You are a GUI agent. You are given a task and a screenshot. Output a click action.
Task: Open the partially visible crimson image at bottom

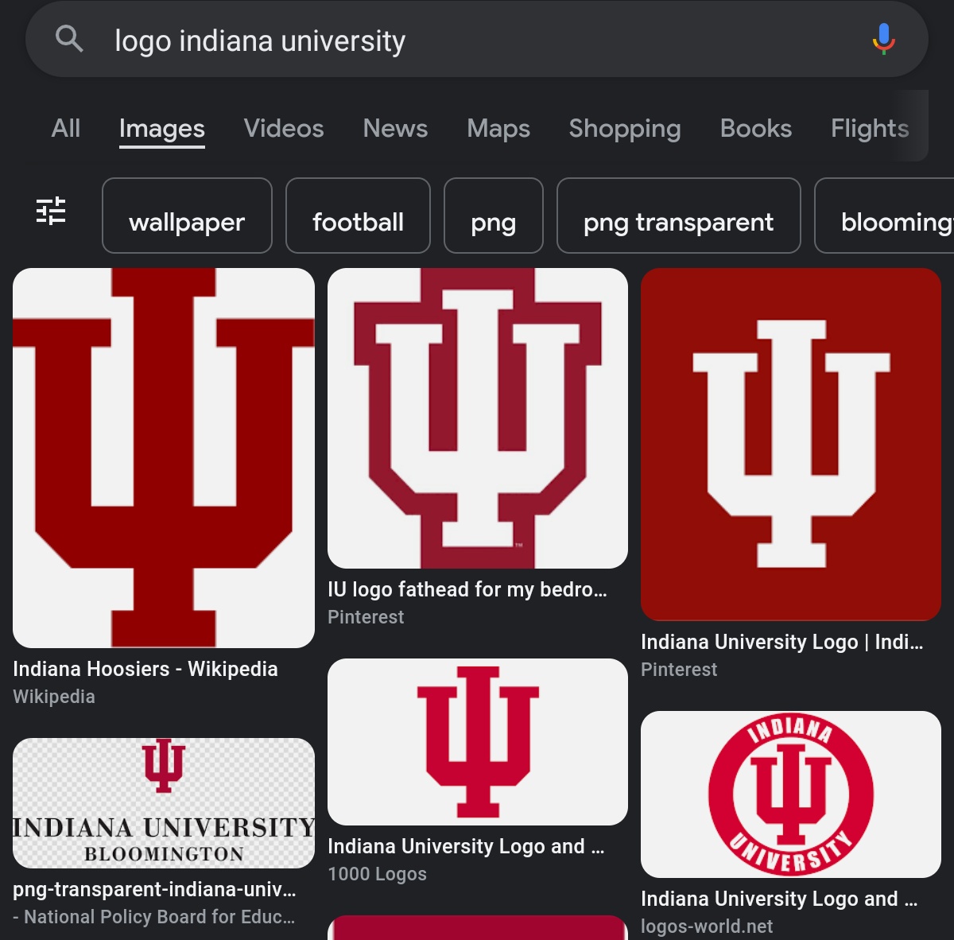[478, 927]
